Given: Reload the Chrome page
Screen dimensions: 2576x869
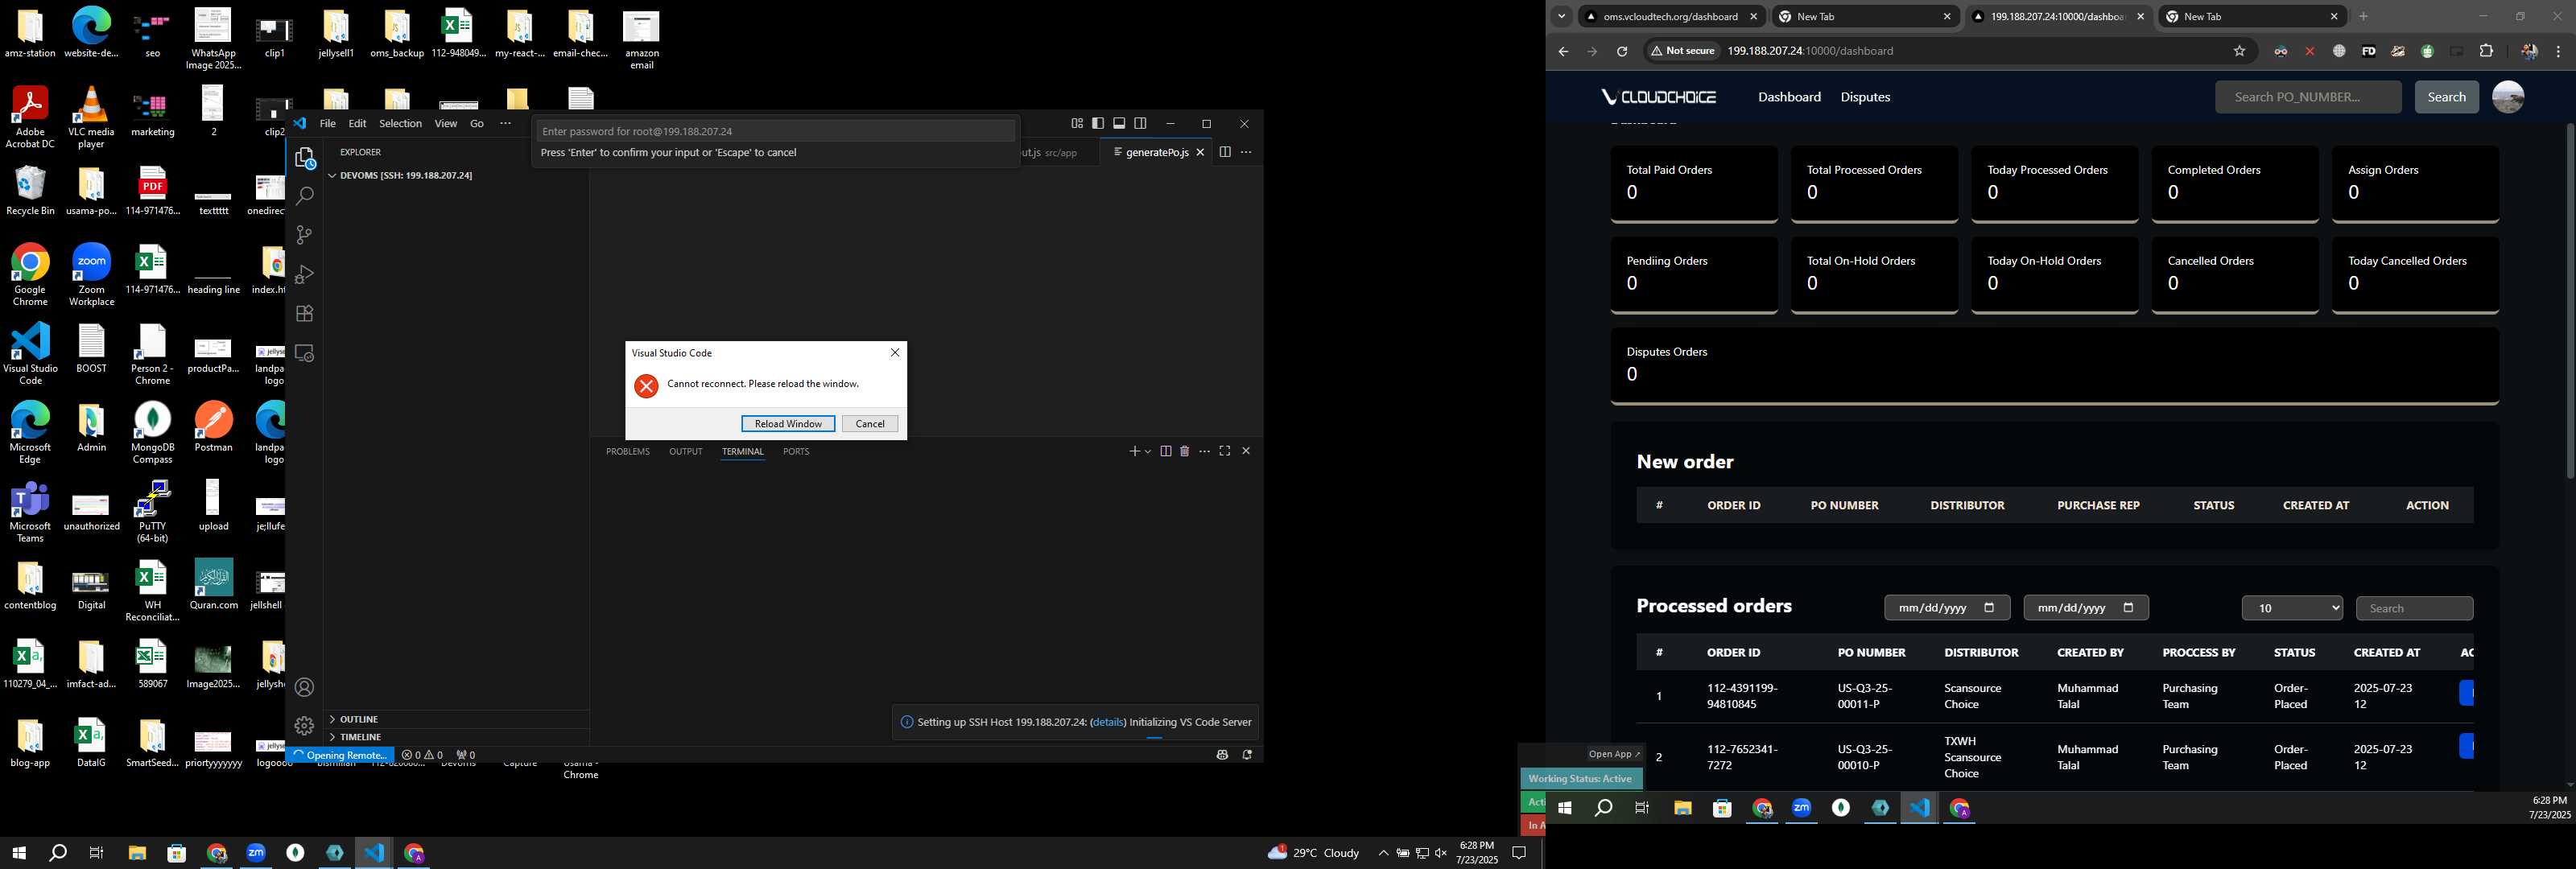Looking at the screenshot, I should (x=1622, y=51).
